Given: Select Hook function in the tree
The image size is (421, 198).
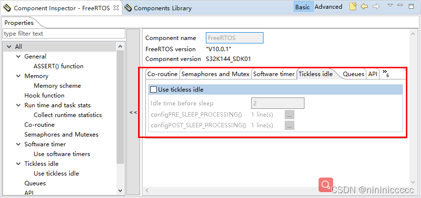Looking at the screenshot, I should [x=44, y=95].
